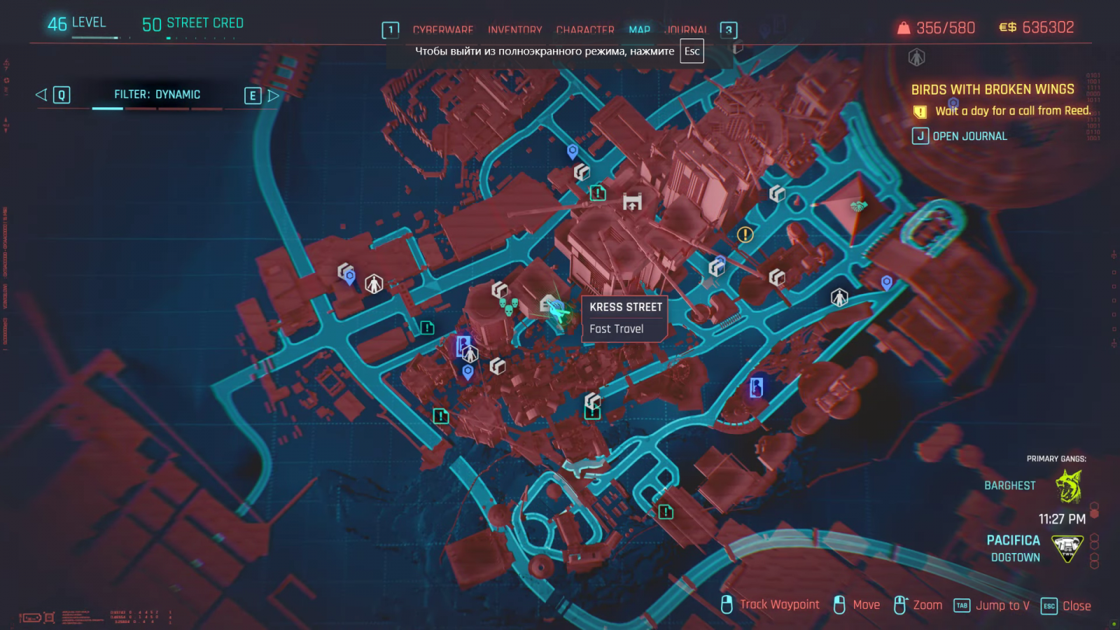This screenshot has height=630, width=1120.
Task: Click the handshake icon on pyramid building
Action: pos(858,206)
